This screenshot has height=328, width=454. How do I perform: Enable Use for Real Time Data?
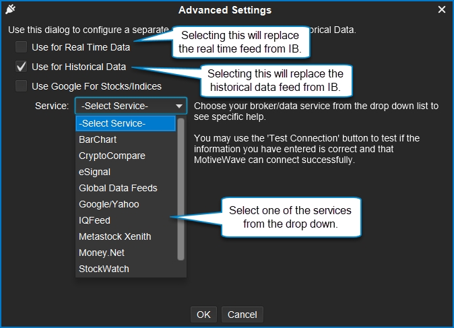tap(21, 47)
